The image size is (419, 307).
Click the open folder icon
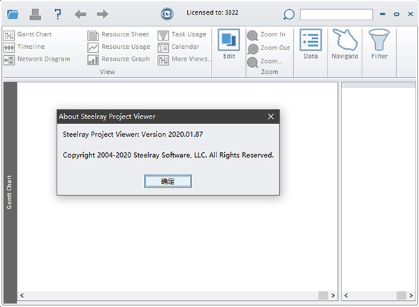tap(13, 14)
